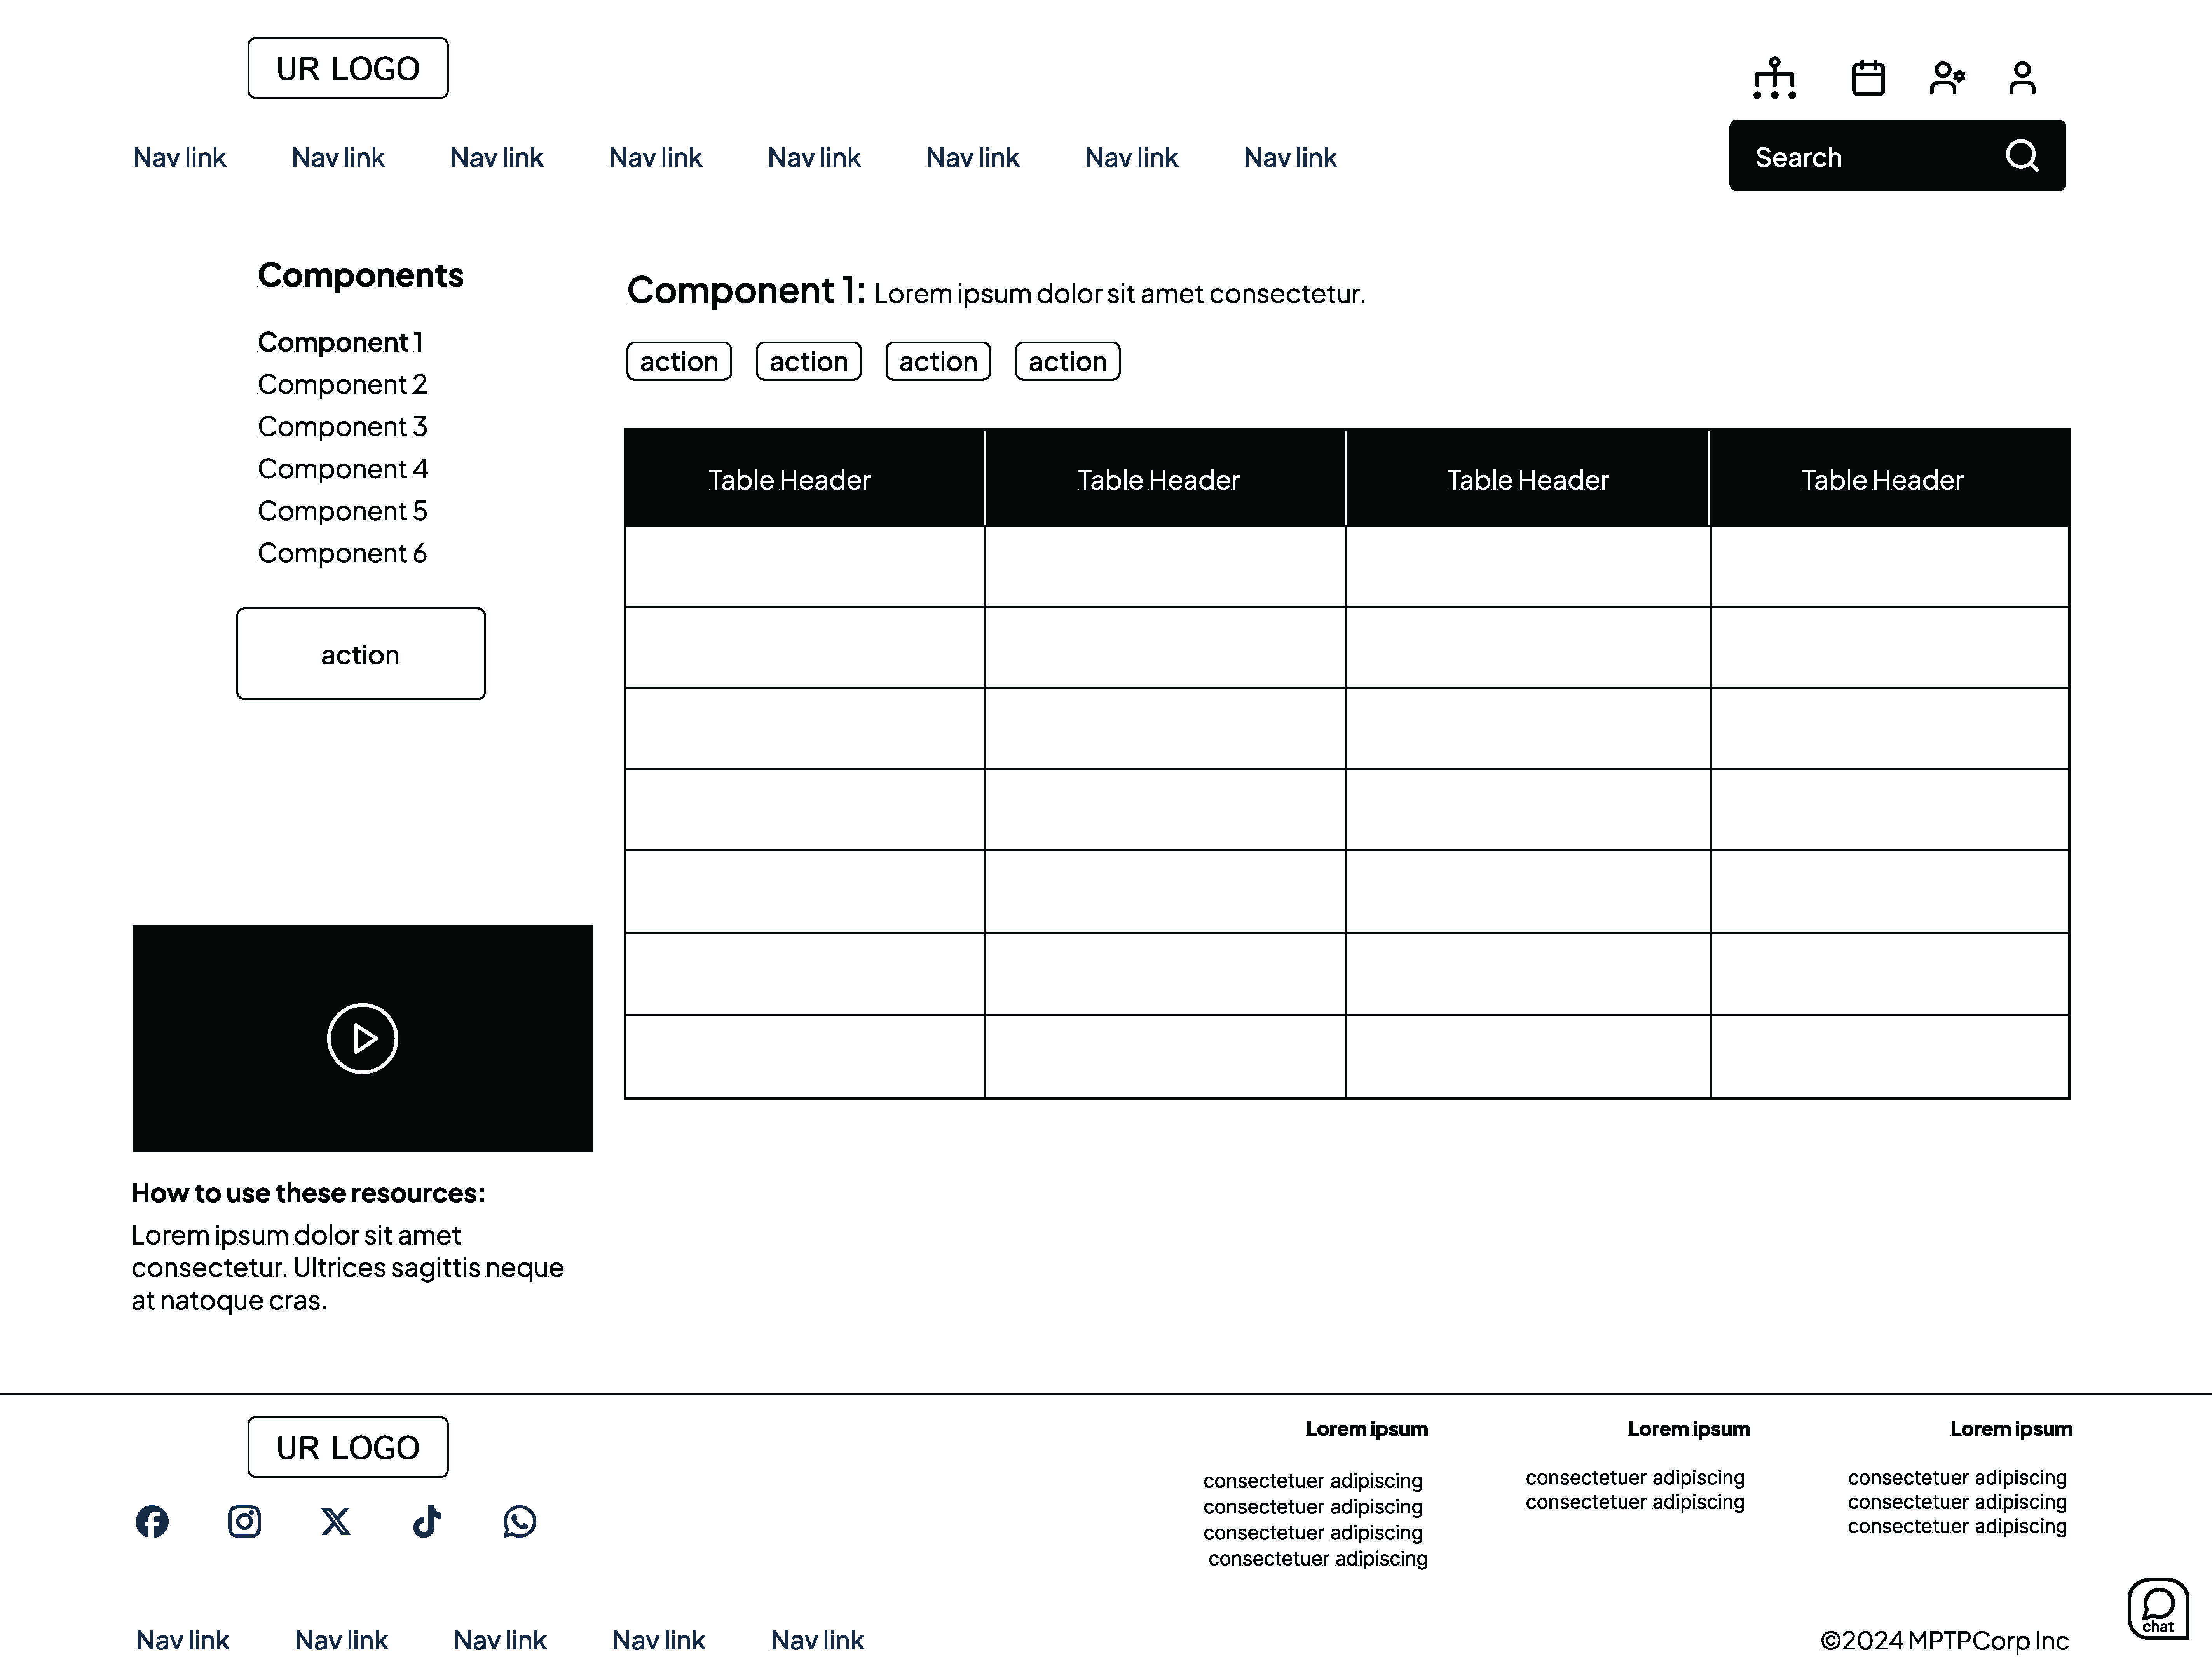2212x1658 pixels.
Task: Click the large action button in sidebar
Action: 361,654
